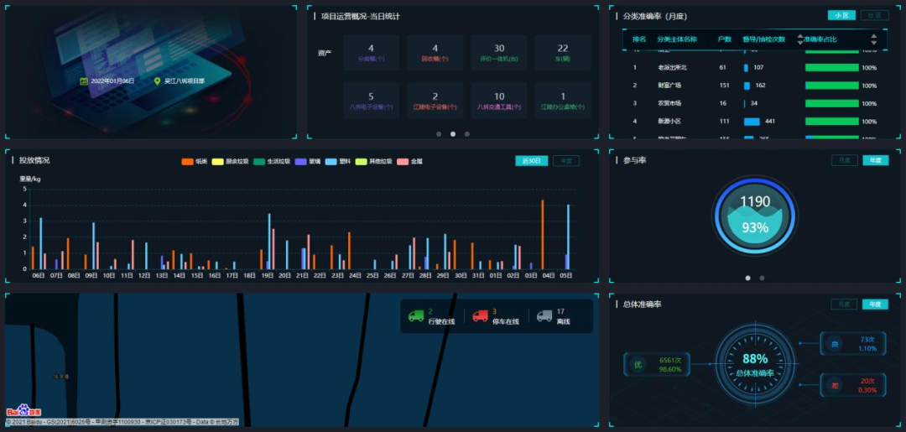Switch 分类准确率 to 小区 view
The width and height of the screenshot is (906, 432).
[x=841, y=16]
